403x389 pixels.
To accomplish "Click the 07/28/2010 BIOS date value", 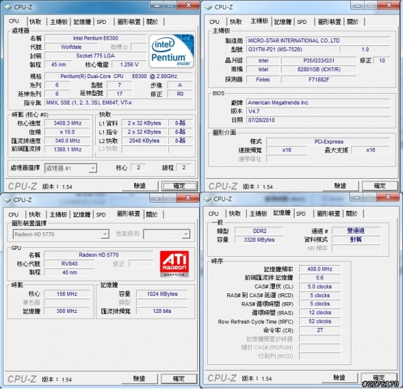I will coord(319,120).
